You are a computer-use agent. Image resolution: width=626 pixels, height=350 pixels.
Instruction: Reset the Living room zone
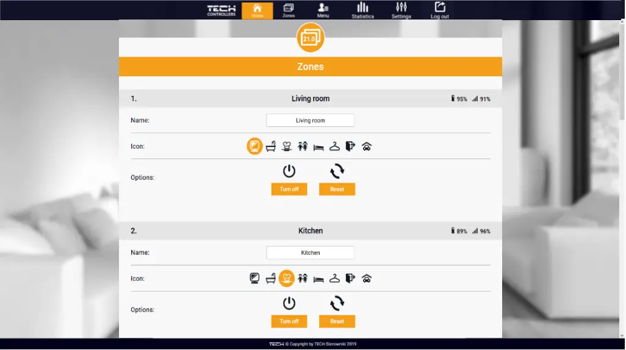(x=337, y=189)
